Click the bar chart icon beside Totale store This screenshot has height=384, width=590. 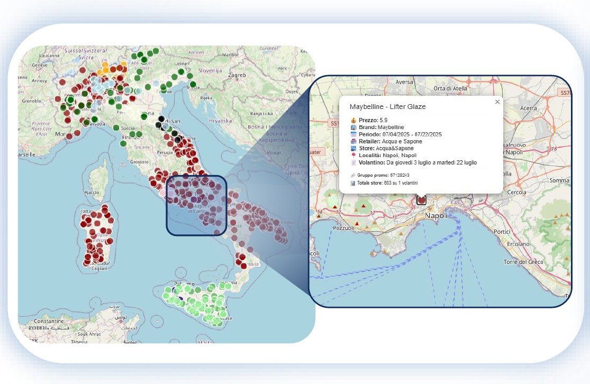coord(353,183)
